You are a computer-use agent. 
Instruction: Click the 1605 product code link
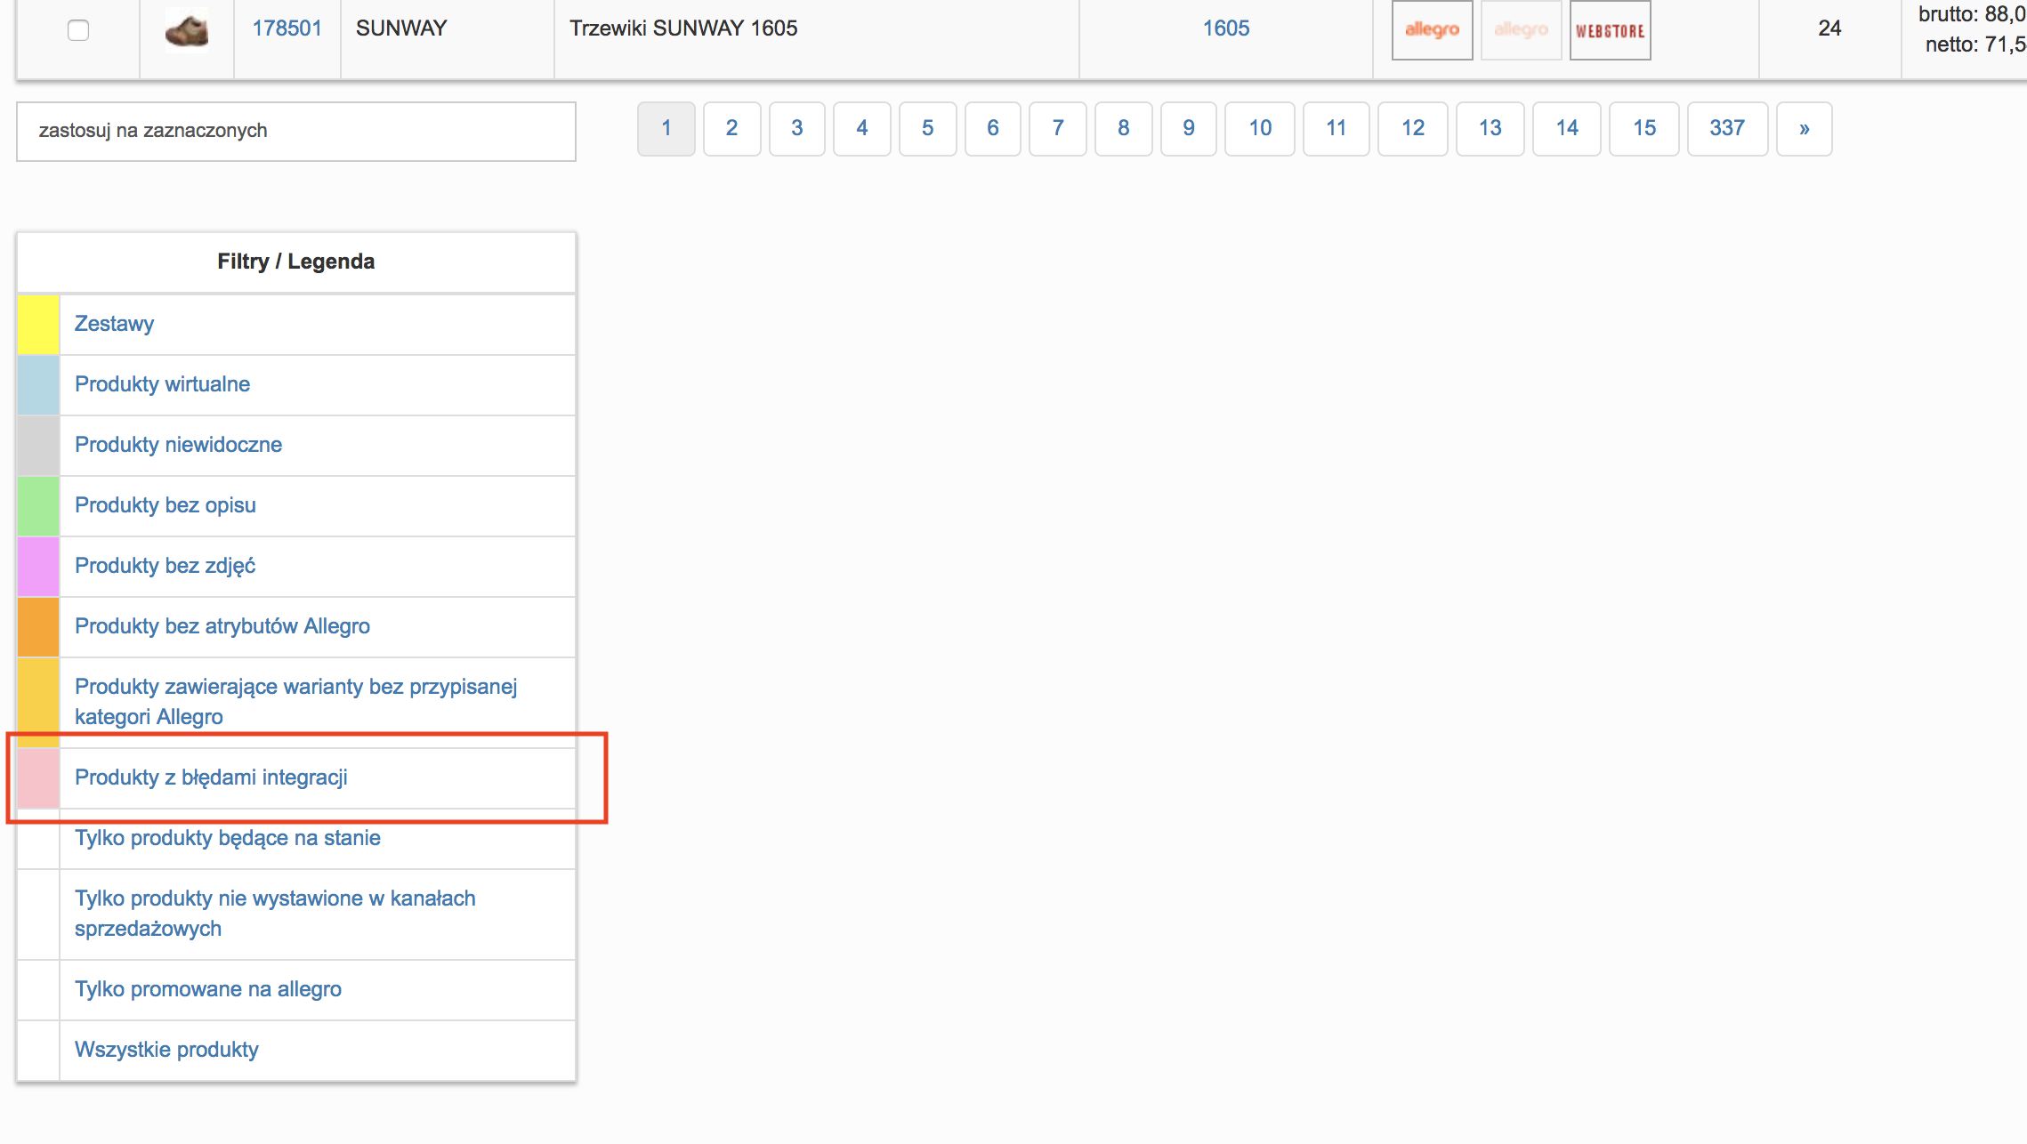1225,28
